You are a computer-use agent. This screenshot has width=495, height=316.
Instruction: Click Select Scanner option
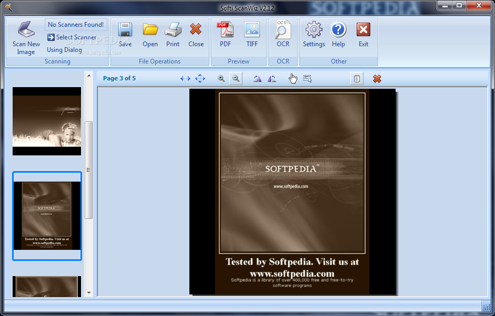pyautogui.click(x=72, y=37)
